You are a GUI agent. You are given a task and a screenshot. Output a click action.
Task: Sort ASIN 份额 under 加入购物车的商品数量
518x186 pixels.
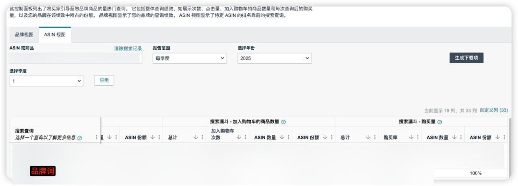point(325,138)
